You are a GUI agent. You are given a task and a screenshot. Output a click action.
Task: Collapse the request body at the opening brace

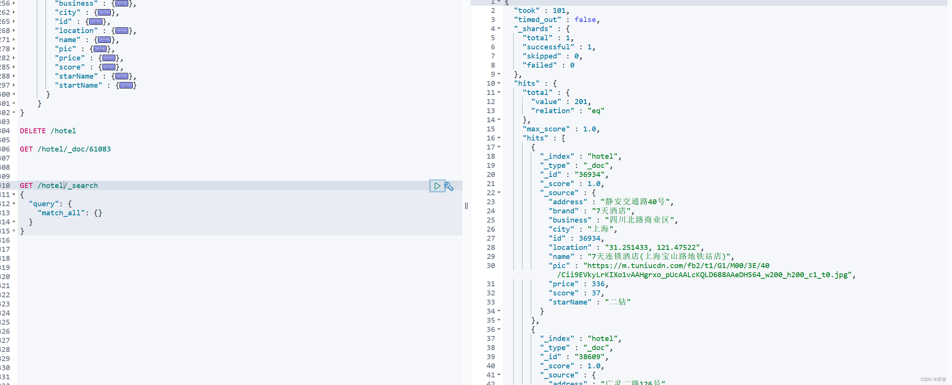pos(14,194)
